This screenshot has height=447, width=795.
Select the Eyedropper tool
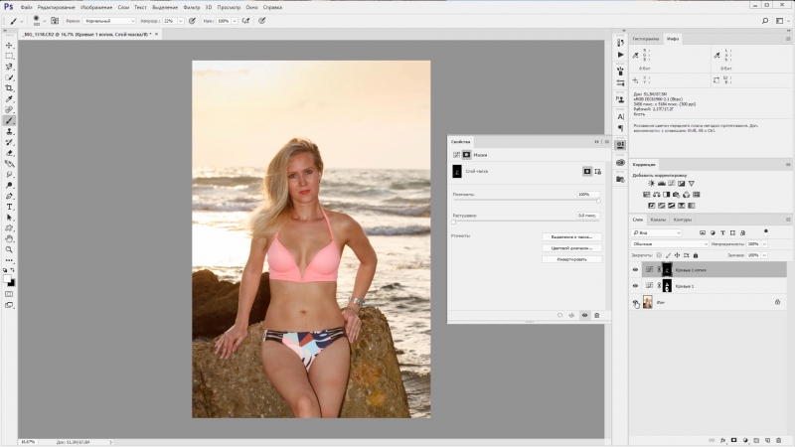click(x=10, y=98)
